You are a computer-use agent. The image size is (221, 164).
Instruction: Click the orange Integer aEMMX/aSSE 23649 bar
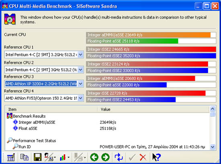point(148,35)
